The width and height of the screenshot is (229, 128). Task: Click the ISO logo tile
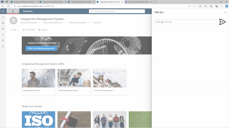[x=38, y=119]
